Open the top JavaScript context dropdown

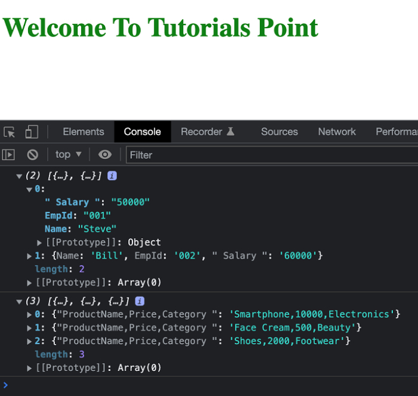coord(69,155)
